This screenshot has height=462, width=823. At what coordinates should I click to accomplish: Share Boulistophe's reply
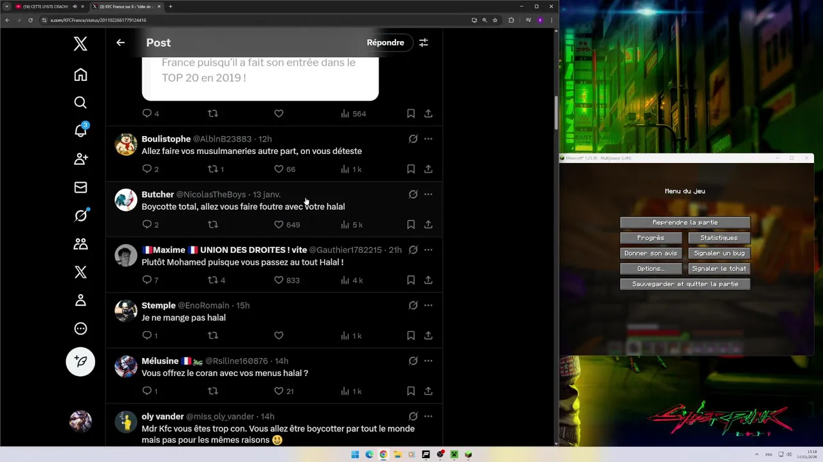coord(428,169)
